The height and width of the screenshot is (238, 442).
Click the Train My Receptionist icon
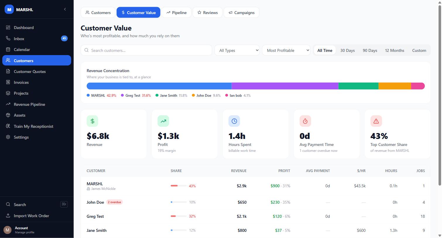point(8,126)
